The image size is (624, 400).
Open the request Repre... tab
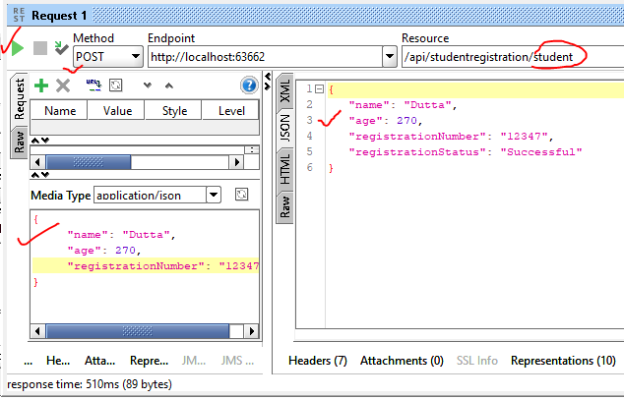coord(150,361)
